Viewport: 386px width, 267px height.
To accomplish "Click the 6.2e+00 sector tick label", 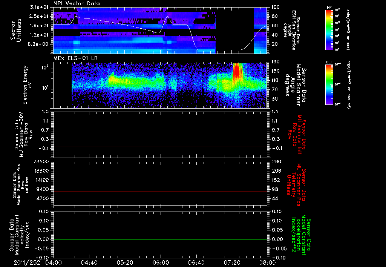I will pyautogui.click(x=39, y=44).
